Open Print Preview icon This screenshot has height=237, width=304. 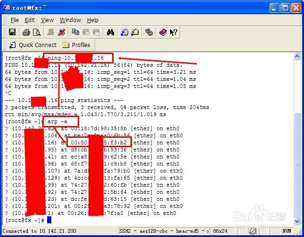(37, 32)
